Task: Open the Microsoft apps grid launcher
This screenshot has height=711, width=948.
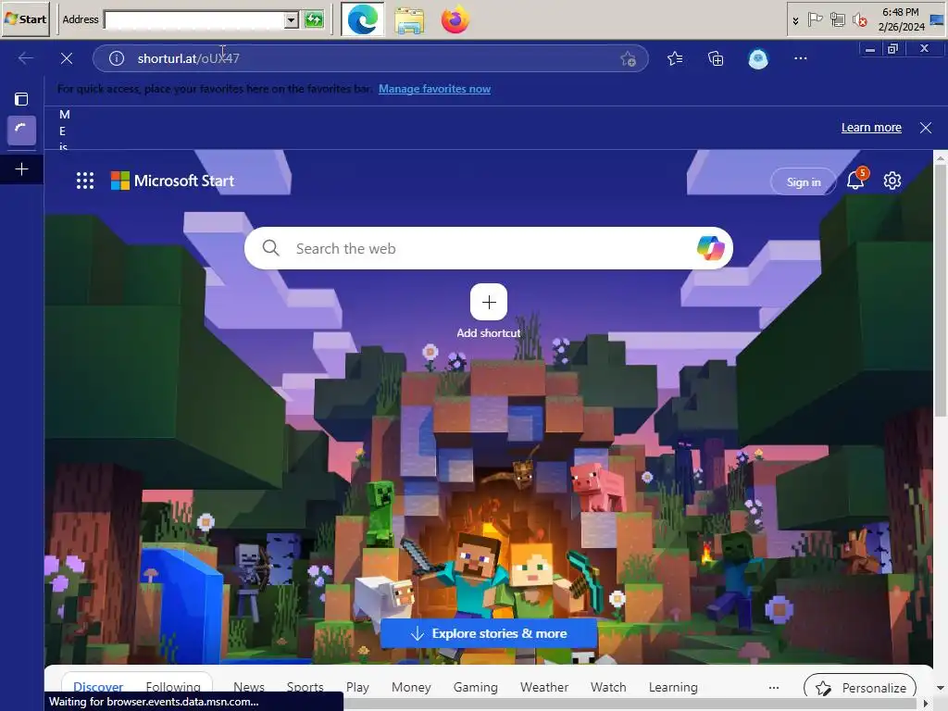Action: pyautogui.click(x=85, y=181)
